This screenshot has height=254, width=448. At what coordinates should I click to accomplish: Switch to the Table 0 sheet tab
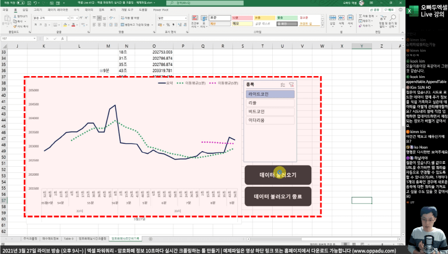pos(68,238)
